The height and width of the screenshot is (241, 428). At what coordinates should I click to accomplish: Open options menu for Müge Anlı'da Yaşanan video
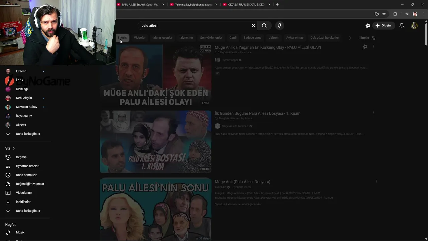pyautogui.click(x=374, y=47)
